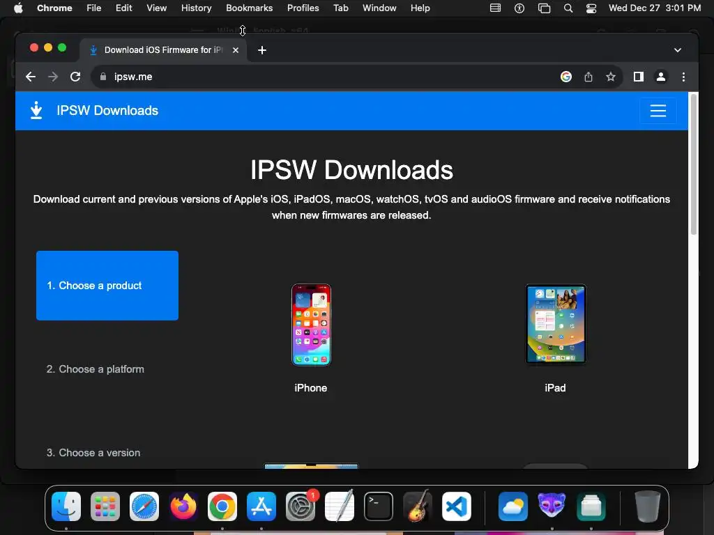
Task: Select the iPad product image
Action: (x=556, y=325)
